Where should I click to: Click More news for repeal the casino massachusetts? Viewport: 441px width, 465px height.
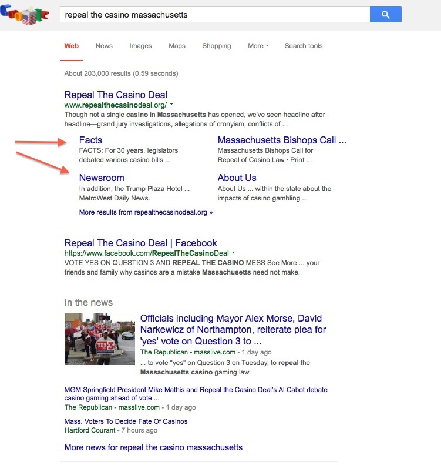coord(153,447)
